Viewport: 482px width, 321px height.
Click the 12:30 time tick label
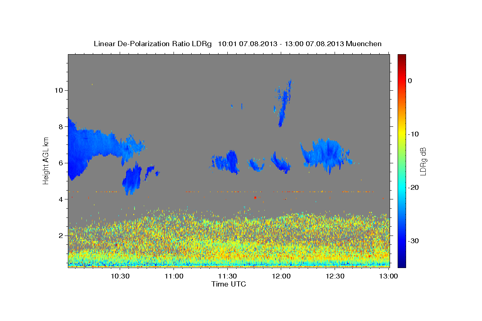click(335, 276)
